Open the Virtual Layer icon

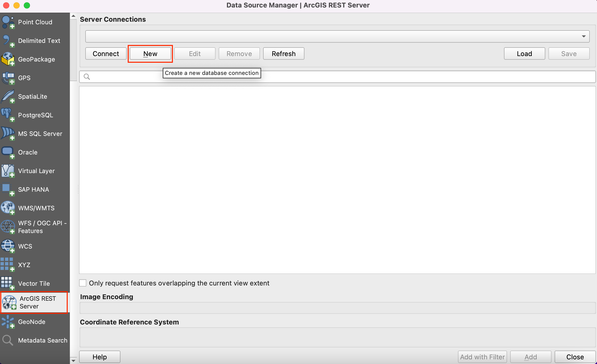click(8, 171)
